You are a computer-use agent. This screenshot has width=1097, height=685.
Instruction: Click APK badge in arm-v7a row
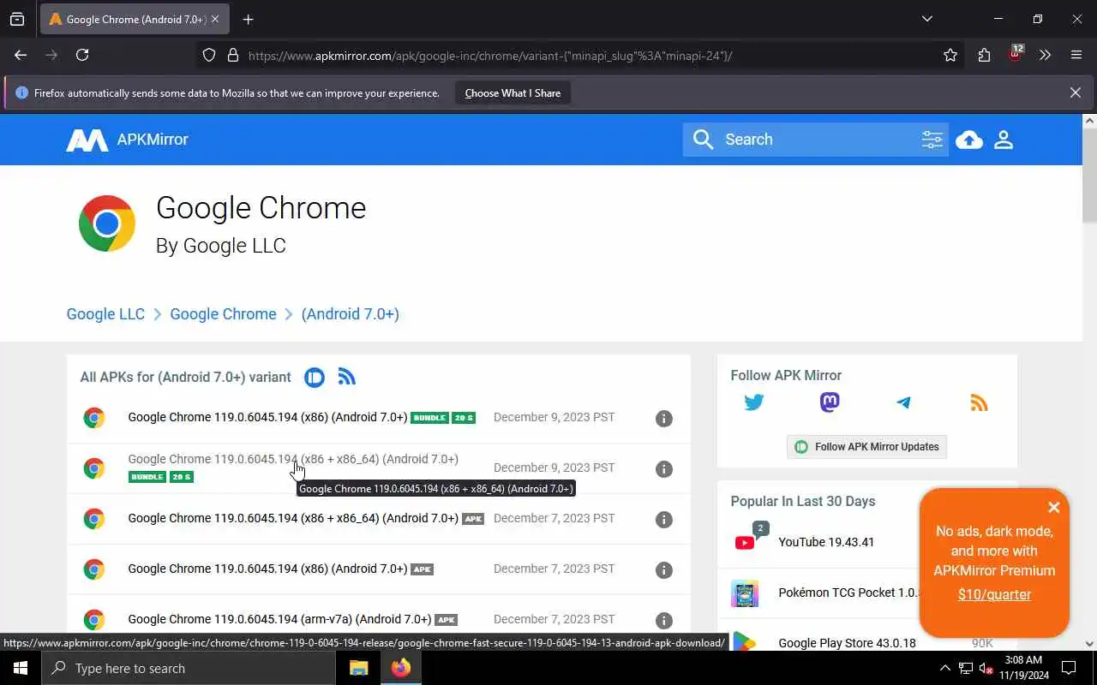click(446, 620)
